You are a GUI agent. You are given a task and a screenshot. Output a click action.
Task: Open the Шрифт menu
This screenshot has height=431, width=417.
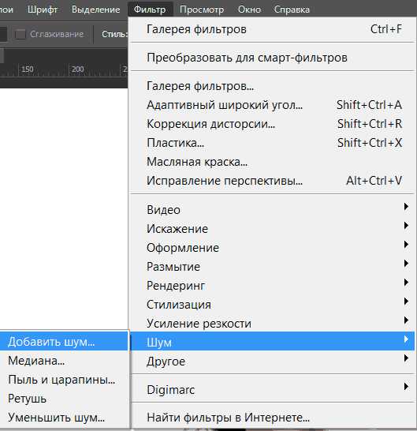pyautogui.click(x=43, y=9)
